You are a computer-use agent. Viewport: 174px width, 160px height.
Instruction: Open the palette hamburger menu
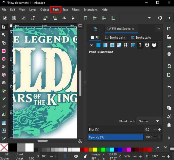(172, 148)
